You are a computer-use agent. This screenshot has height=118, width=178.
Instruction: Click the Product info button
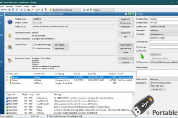[x=126, y=19]
